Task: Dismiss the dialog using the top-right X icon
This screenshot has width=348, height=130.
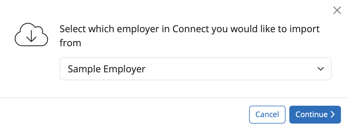Action: (337, 11)
